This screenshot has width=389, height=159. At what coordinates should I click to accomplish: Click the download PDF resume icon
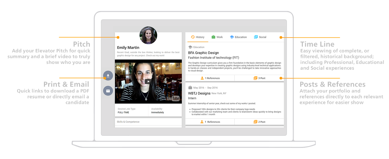[x=108, y=76]
